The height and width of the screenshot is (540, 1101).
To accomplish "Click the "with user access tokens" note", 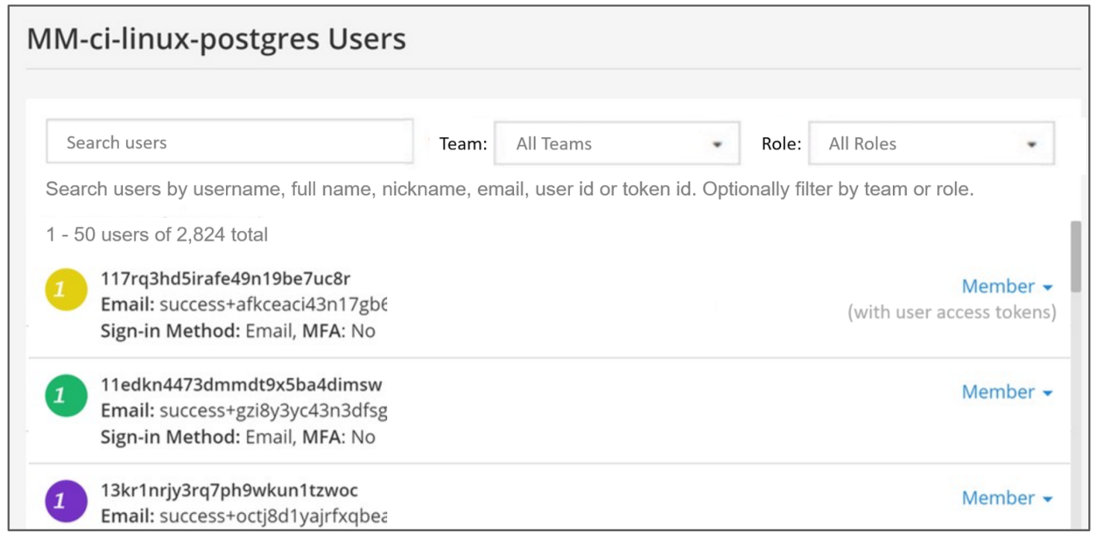I will pyautogui.click(x=951, y=313).
